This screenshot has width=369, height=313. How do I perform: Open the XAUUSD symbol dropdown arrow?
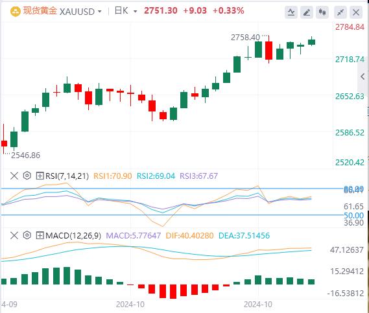[x=99, y=12]
